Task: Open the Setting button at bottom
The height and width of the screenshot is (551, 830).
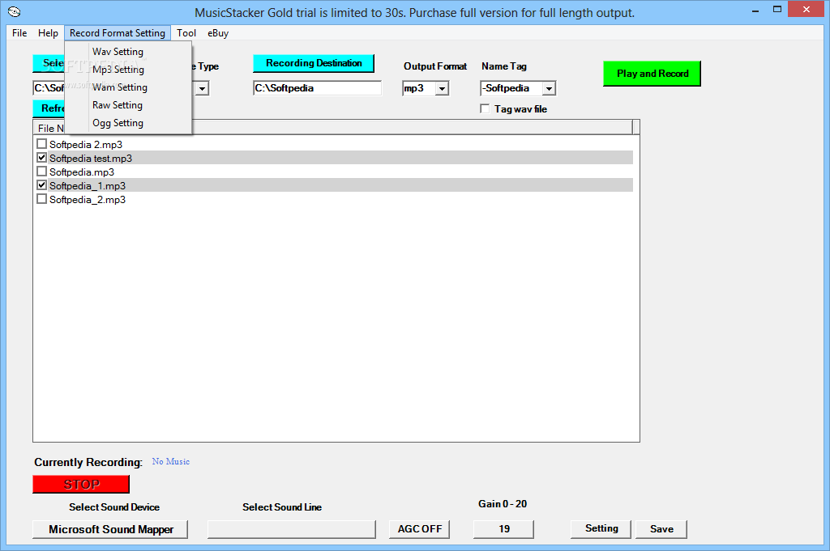Action: click(x=601, y=529)
